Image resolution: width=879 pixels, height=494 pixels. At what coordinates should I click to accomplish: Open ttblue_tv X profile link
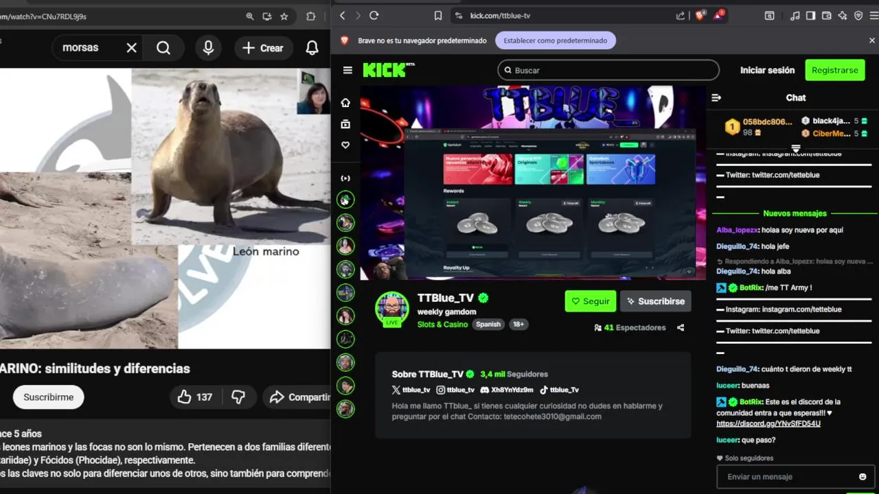point(411,390)
